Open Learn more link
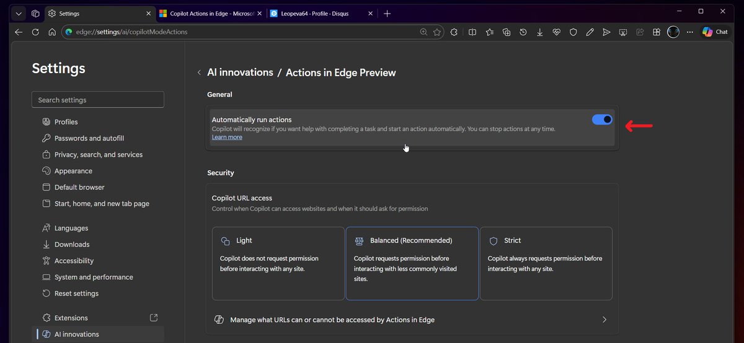This screenshot has height=343, width=744. point(227,137)
